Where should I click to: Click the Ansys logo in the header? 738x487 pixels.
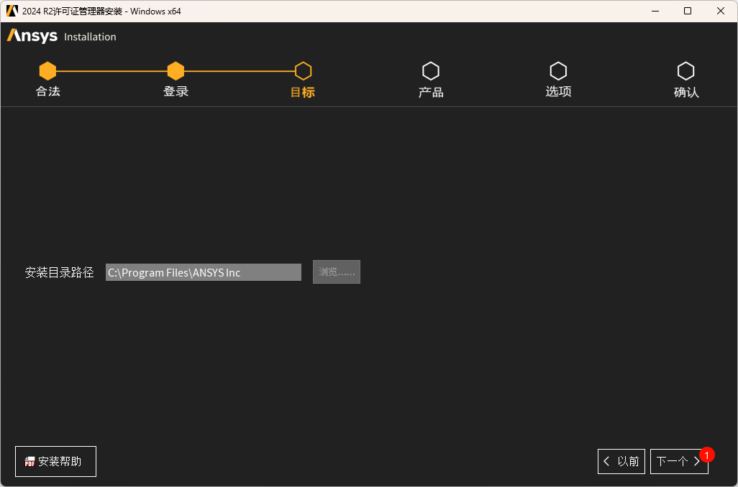coord(32,36)
